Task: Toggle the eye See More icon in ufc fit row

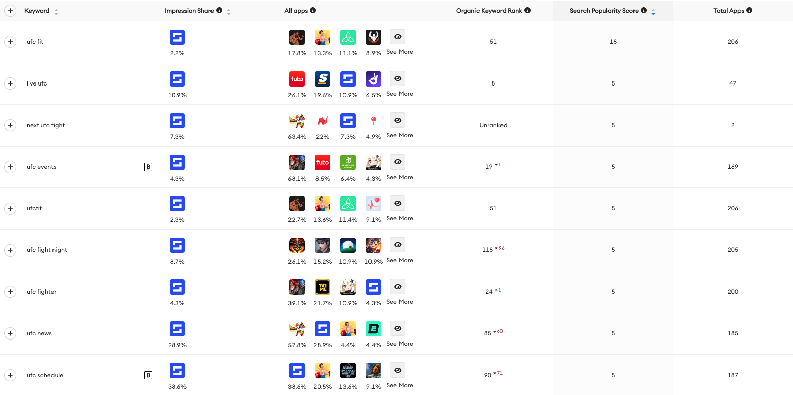Action: pos(398,37)
